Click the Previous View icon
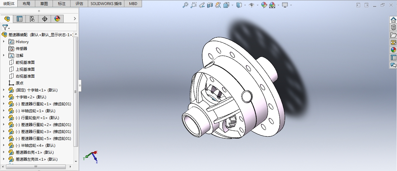This screenshot has width=397, height=171. (x=202, y=5)
